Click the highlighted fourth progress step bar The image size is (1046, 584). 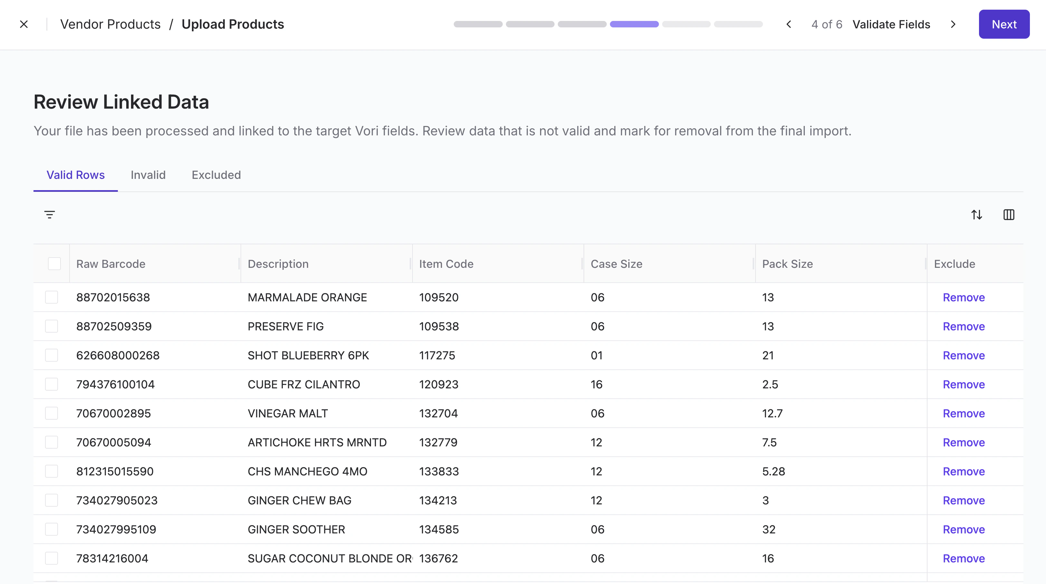click(634, 24)
